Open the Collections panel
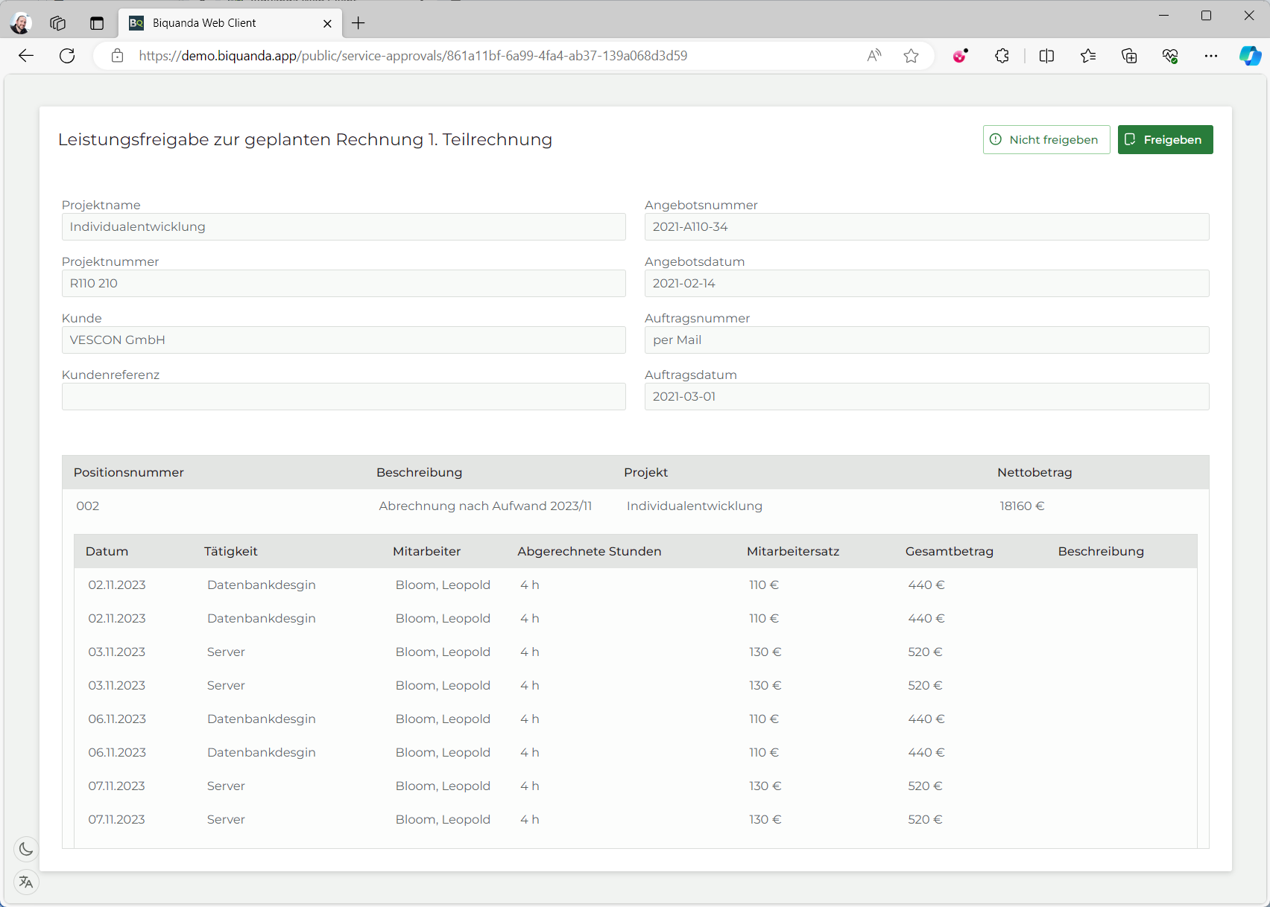This screenshot has width=1270, height=907. pos(1129,56)
